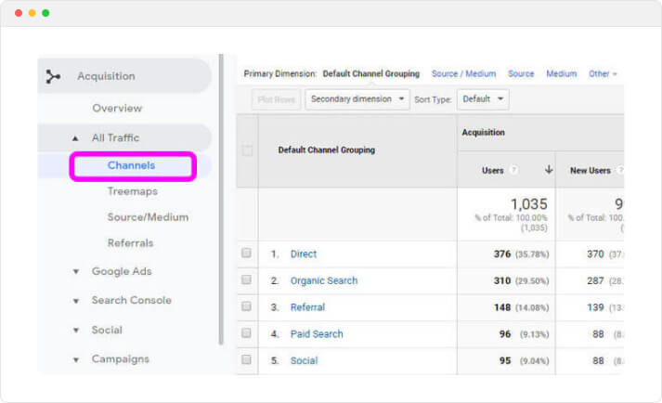Click the 1,035 total users value
662x403 pixels.
(529, 204)
